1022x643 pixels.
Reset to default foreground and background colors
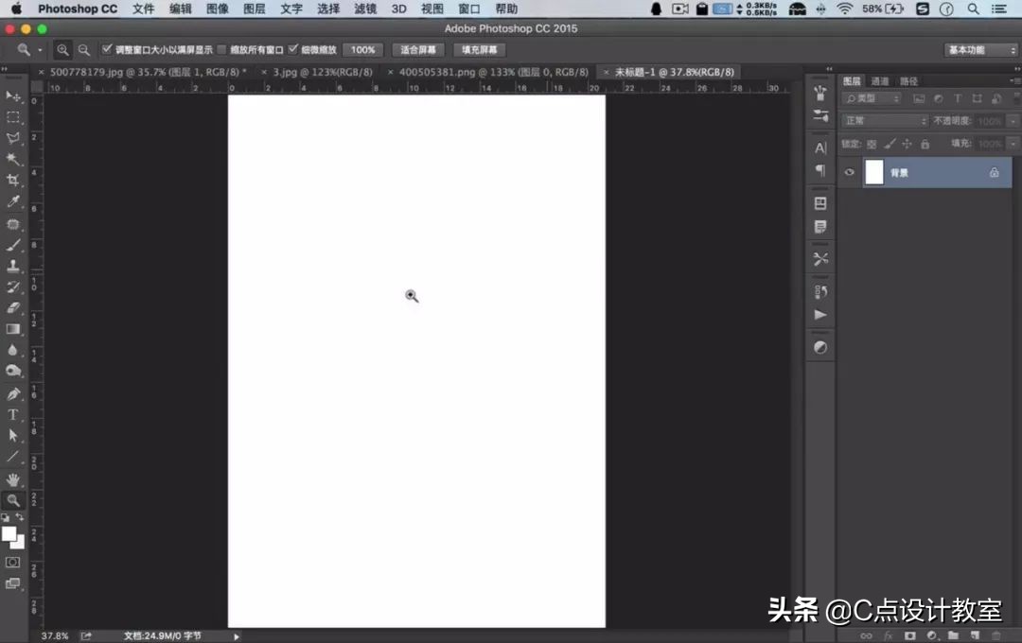pyautogui.click(x=6, y=518)
